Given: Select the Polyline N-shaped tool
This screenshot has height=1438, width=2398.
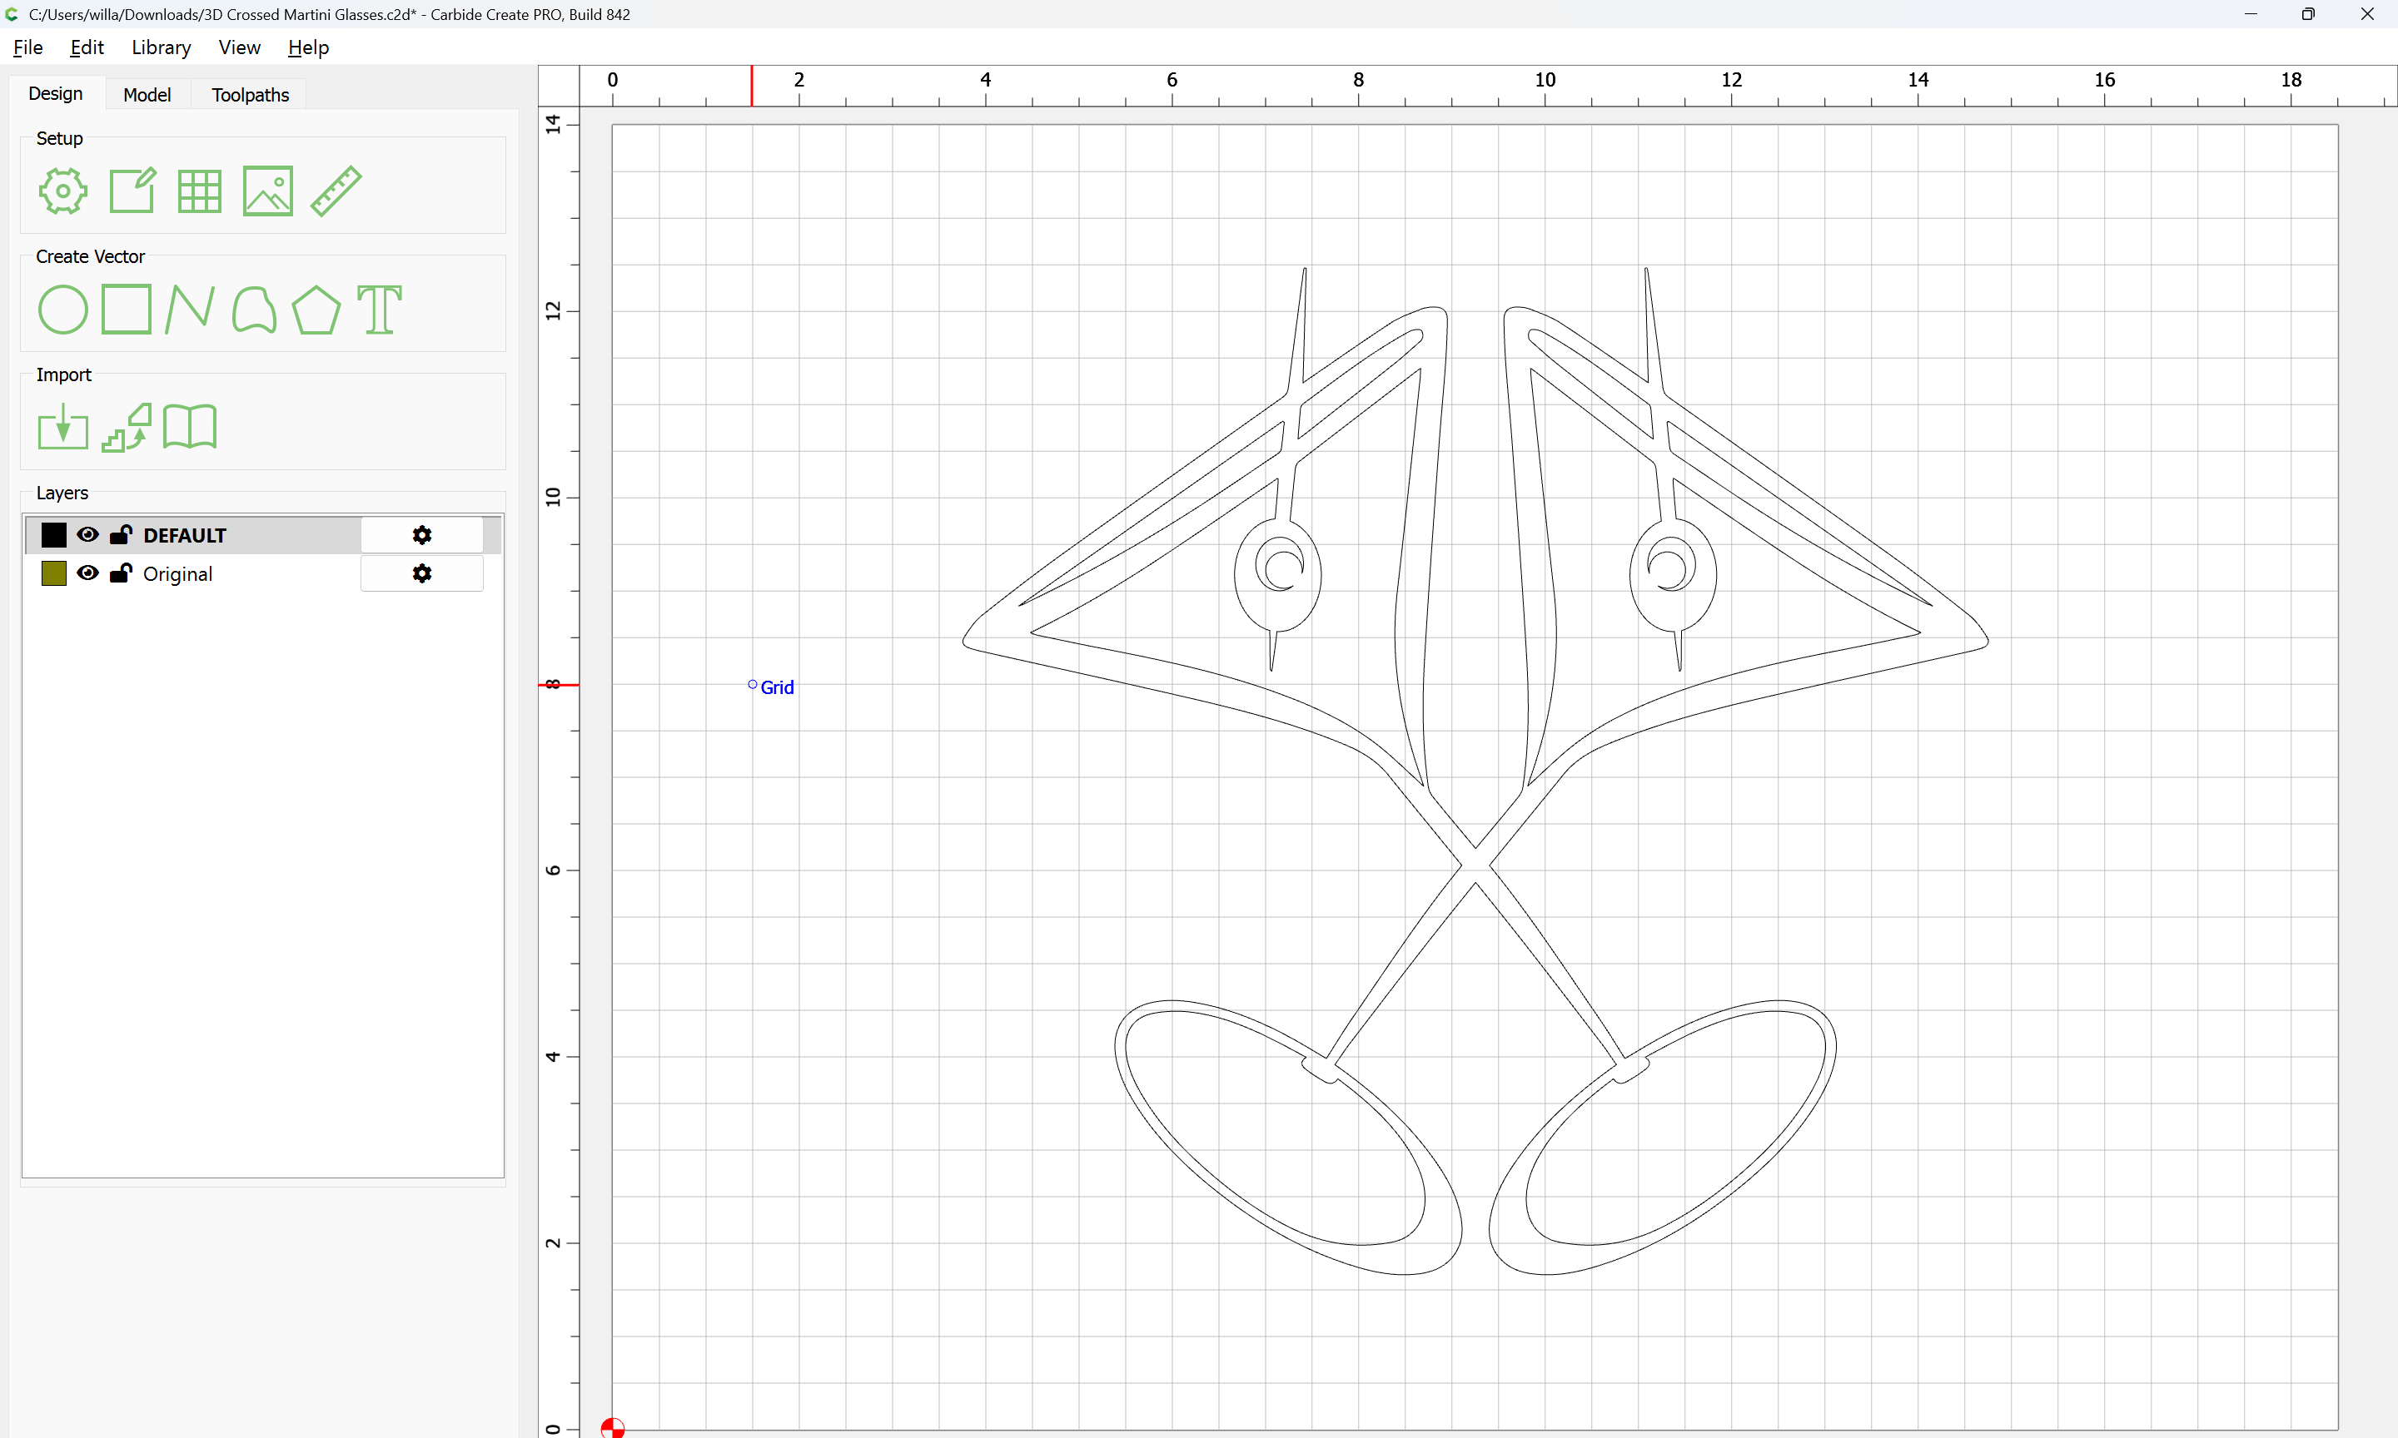Looking at the screenshot, I should (x=189, y=310).
